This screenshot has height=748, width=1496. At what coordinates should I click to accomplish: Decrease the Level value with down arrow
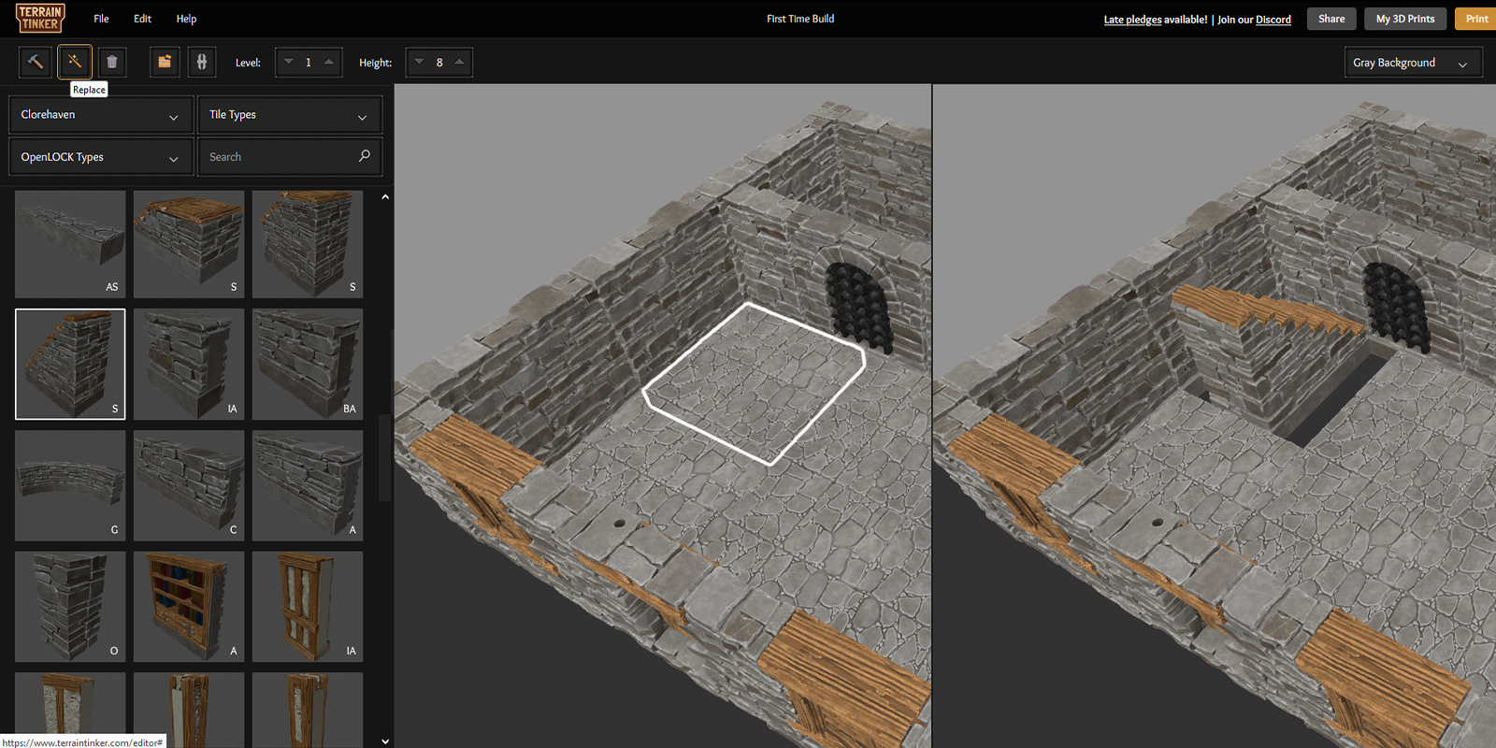pyautogui.click(x=289, y=62)
